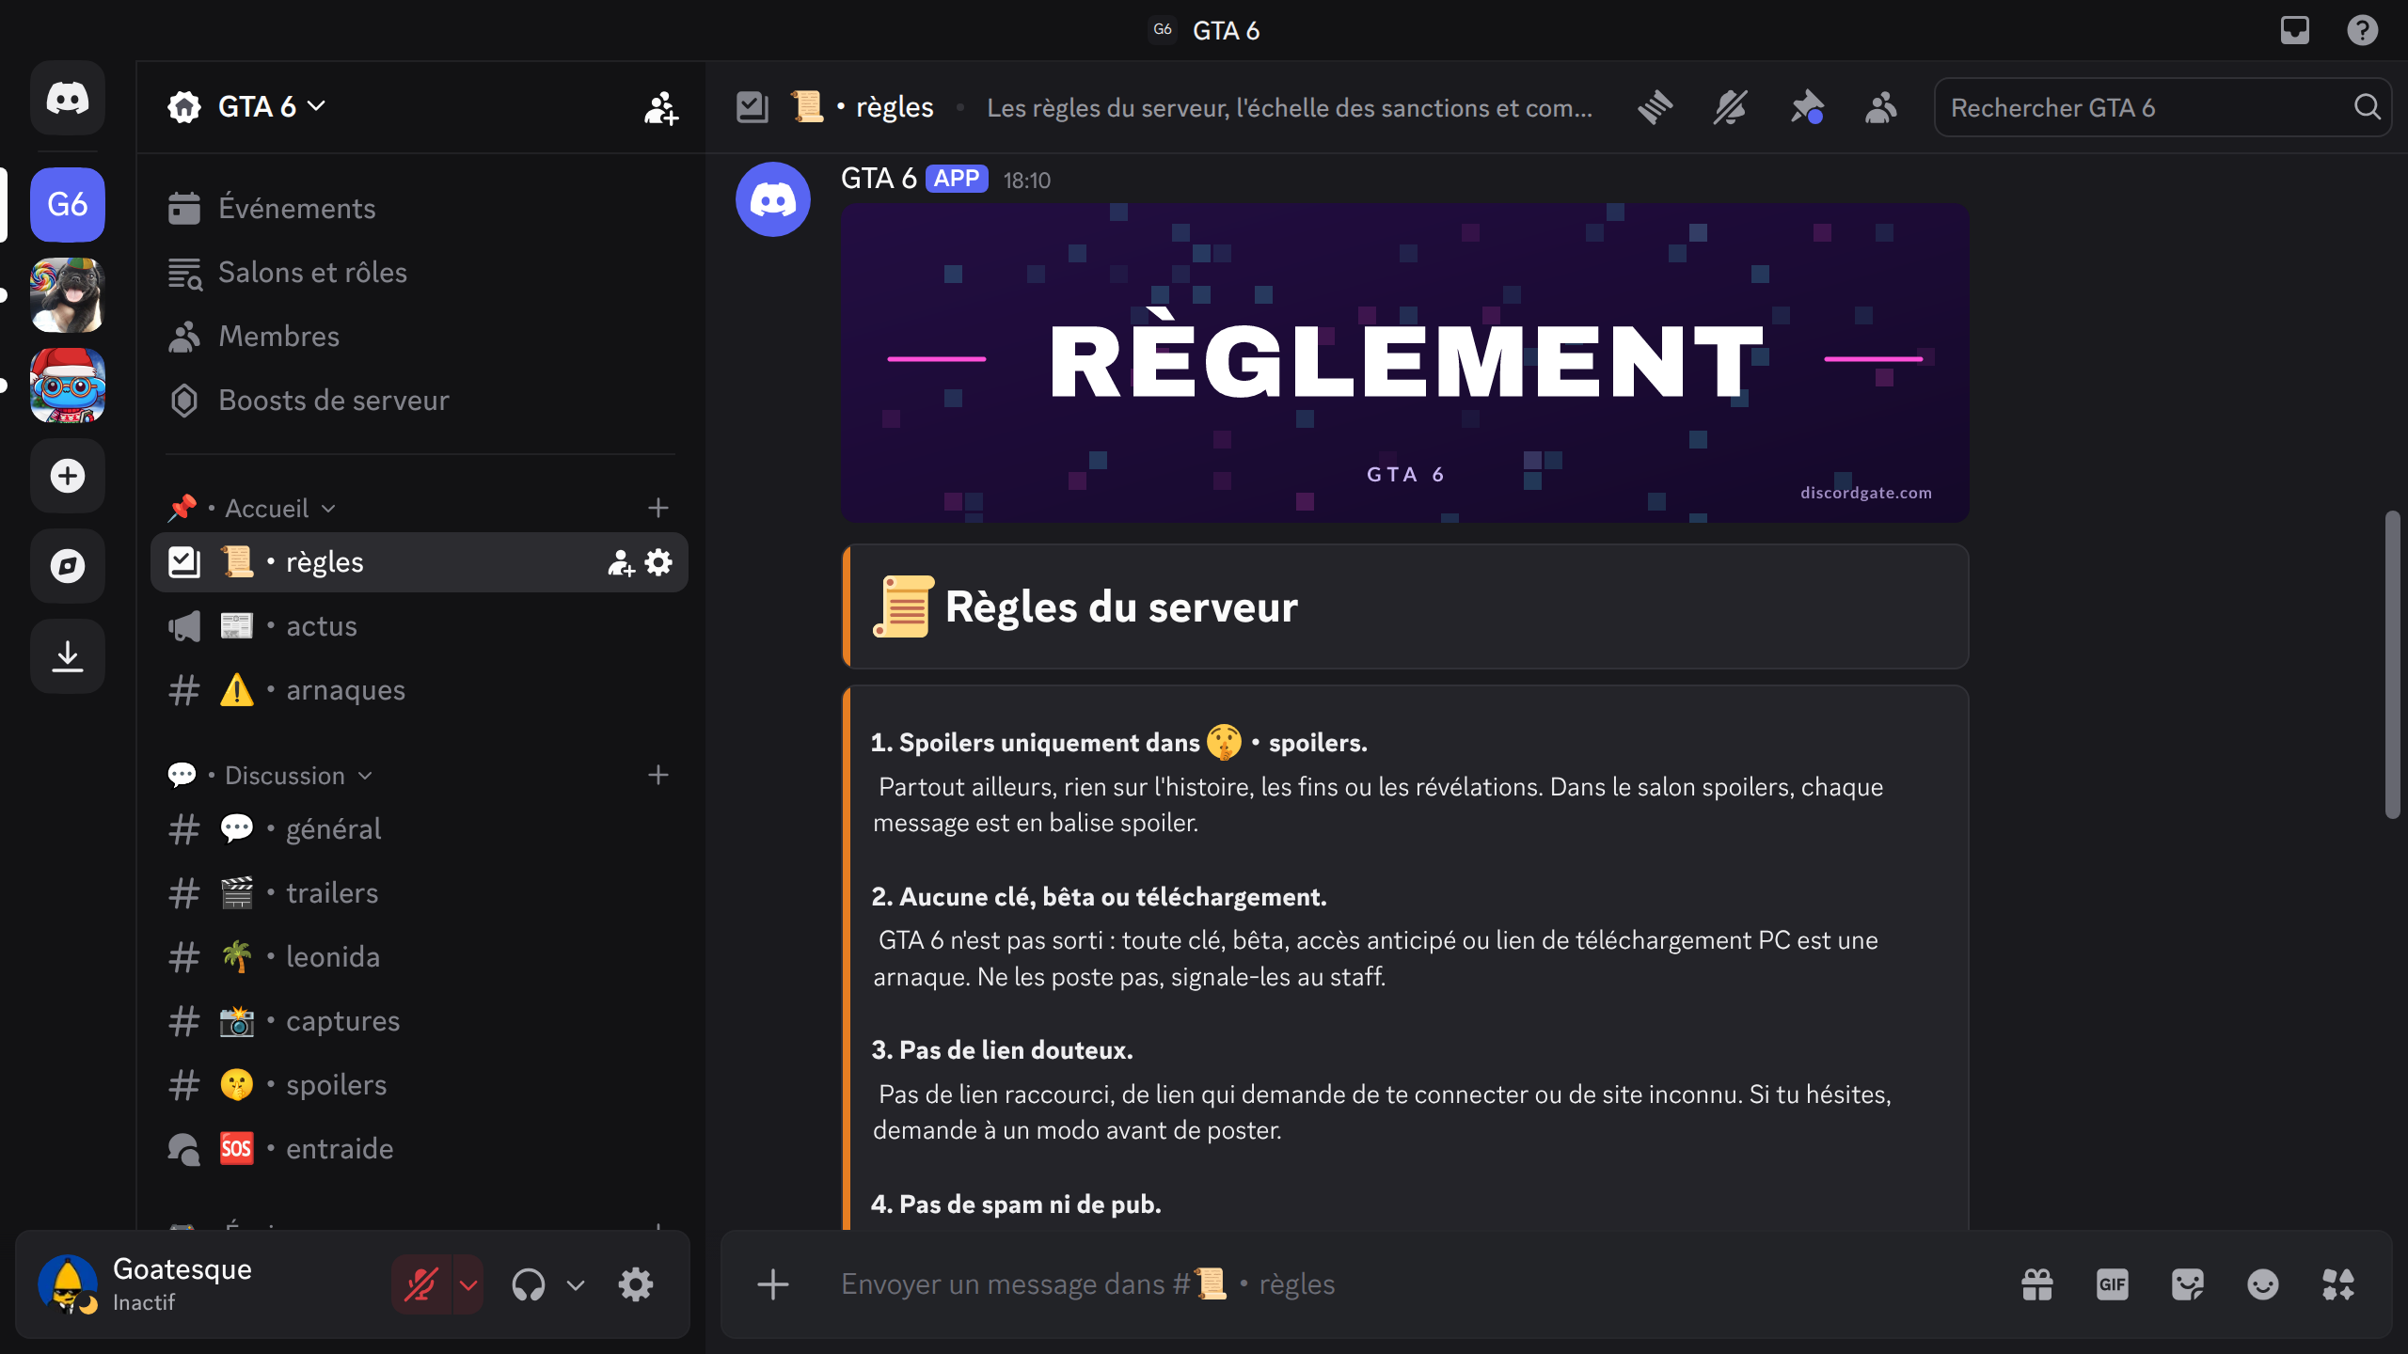Expand the GTA 6 server menu
This screenshot has width=2408, height=1354.
[271, 106]
